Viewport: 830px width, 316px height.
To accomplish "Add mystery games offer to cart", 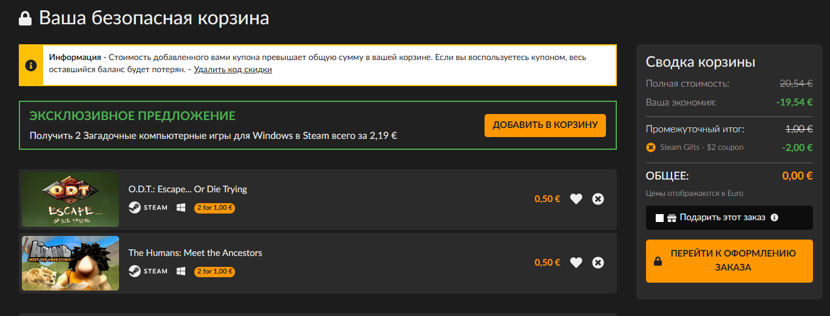I will [545, 126].
